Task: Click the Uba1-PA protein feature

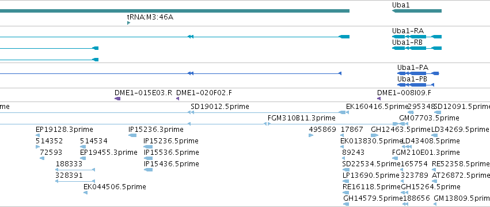Action: coord(418,73)
